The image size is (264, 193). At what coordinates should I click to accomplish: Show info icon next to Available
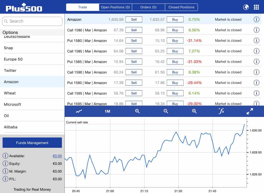point(5,156)
